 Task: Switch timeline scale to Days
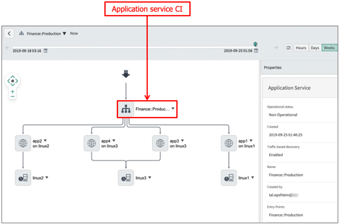315,48
